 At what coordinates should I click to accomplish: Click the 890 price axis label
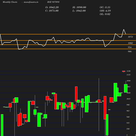[x=128, y=129]
